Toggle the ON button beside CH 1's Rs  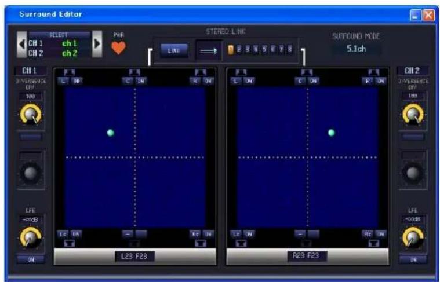pos(208,234)
